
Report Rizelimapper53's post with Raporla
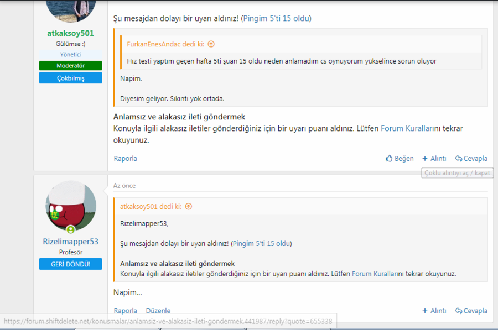126,311
